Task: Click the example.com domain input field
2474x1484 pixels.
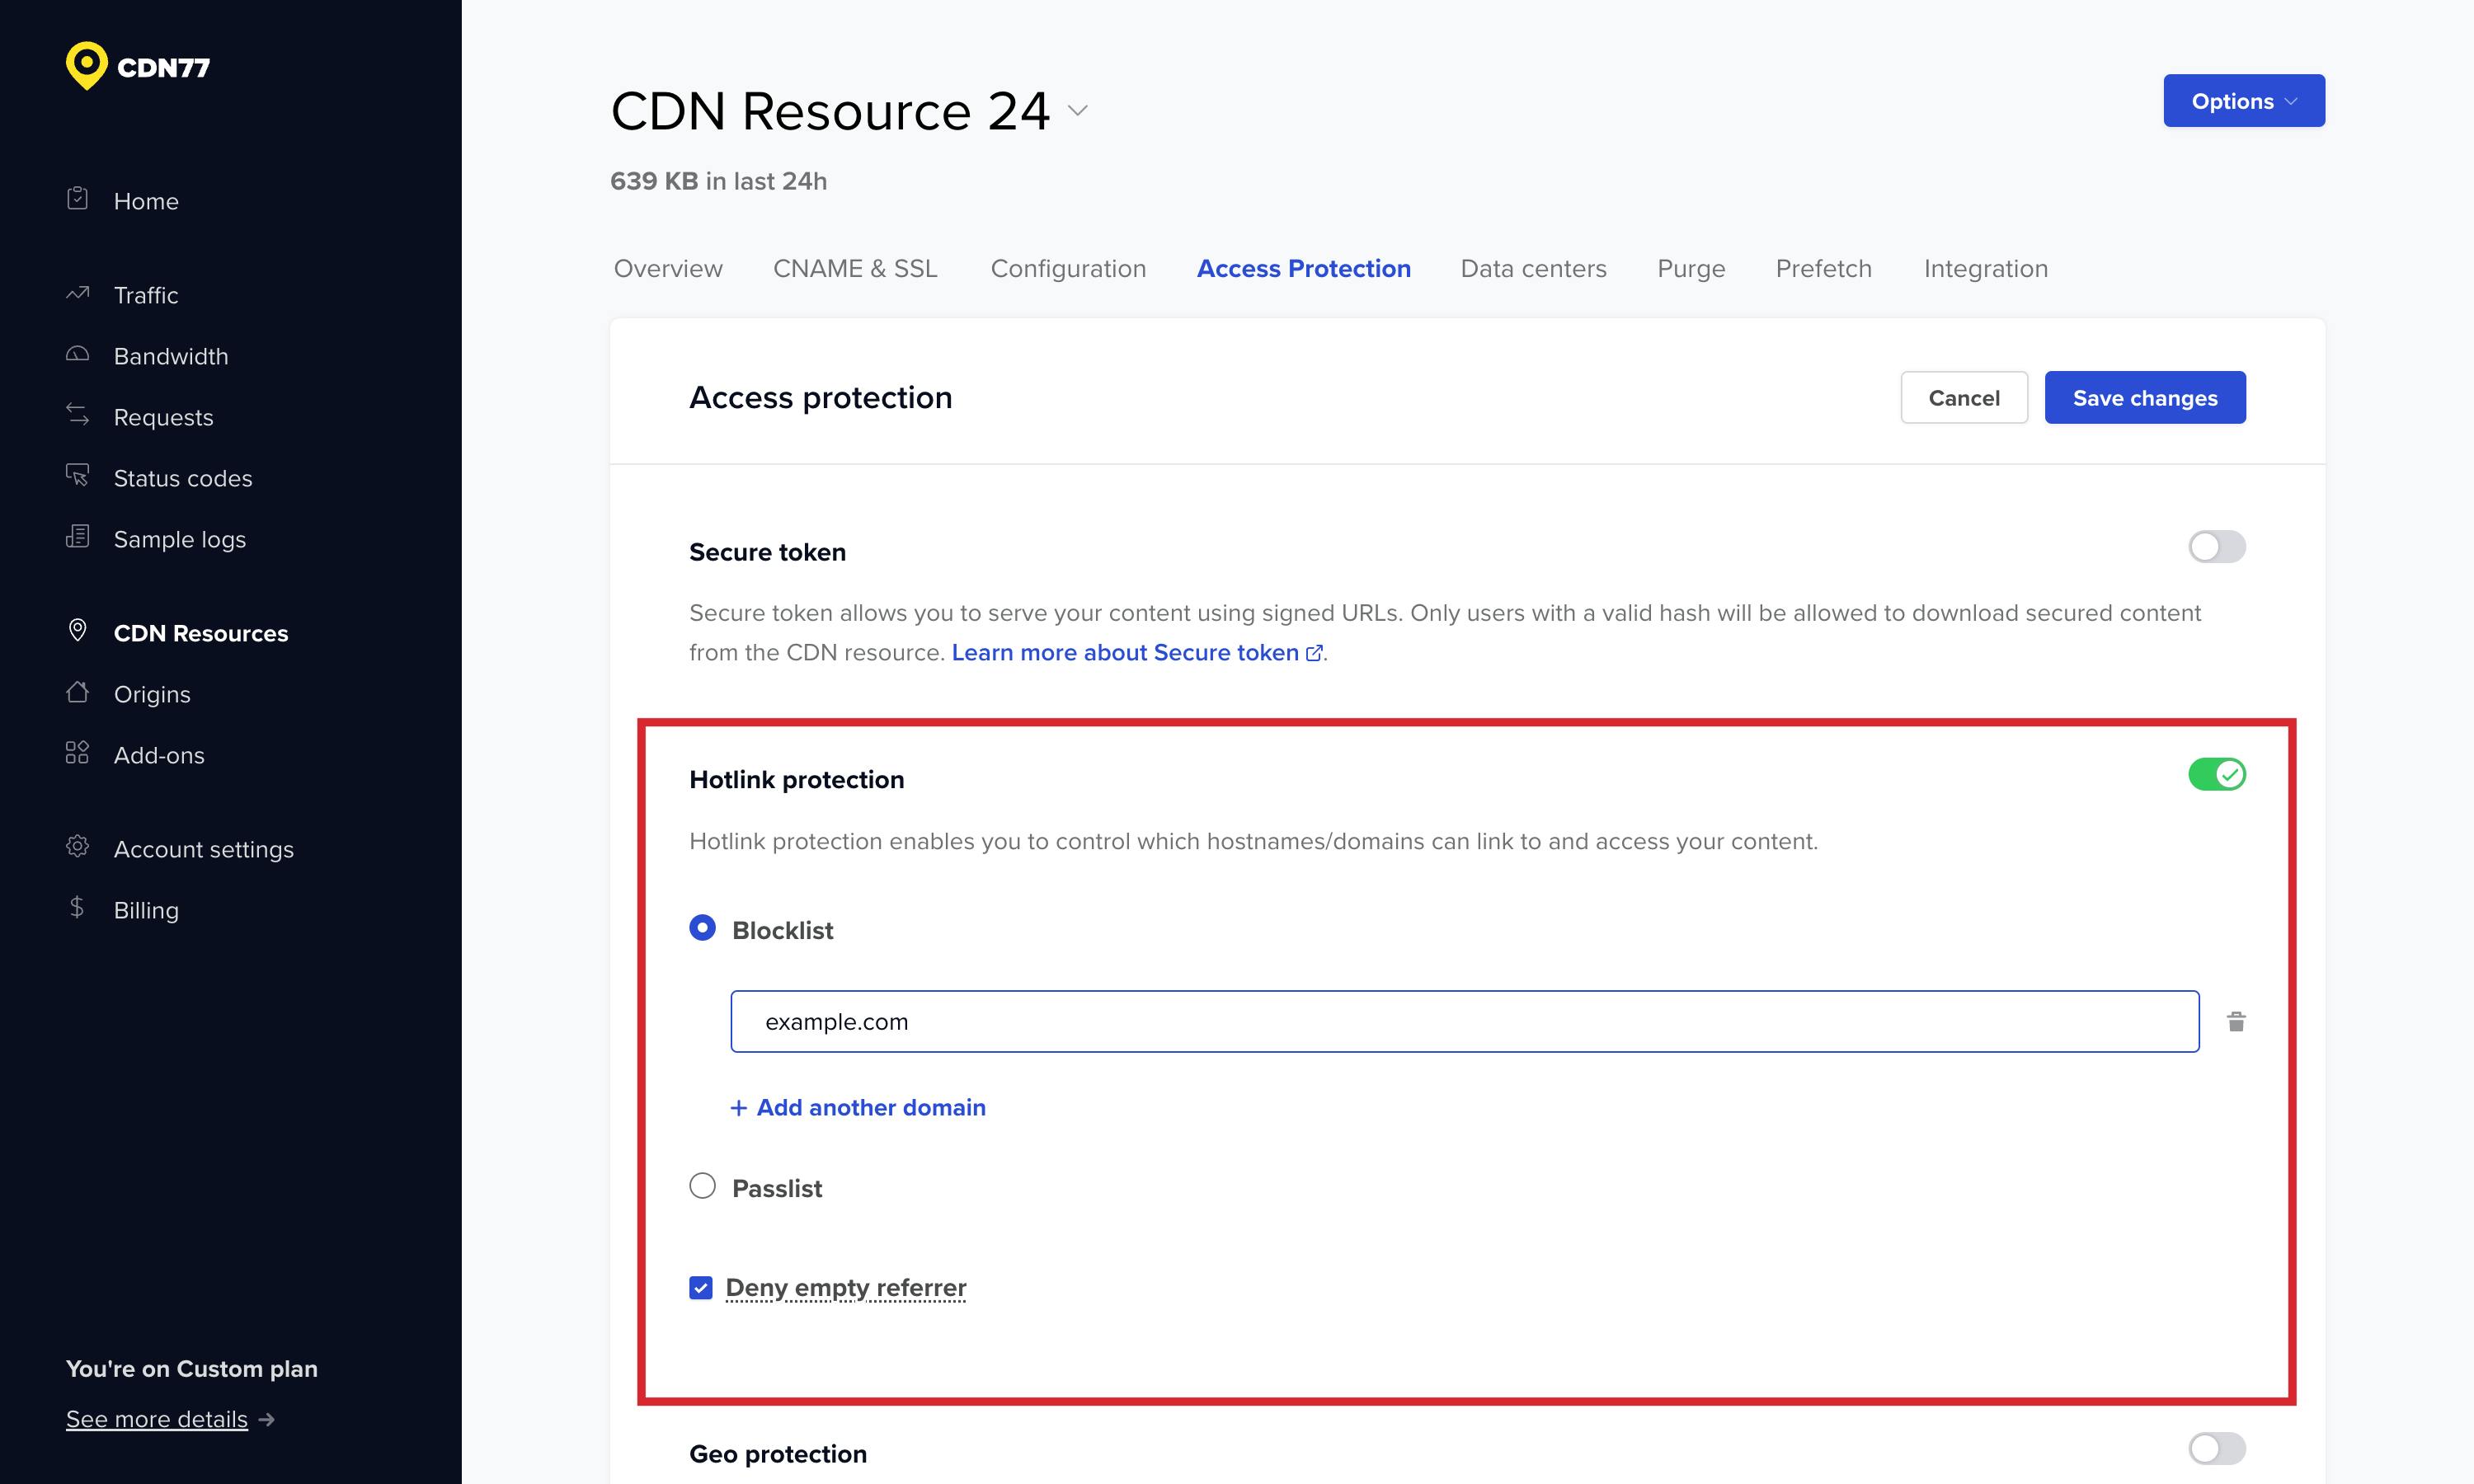Action: pos(1464,1022)
